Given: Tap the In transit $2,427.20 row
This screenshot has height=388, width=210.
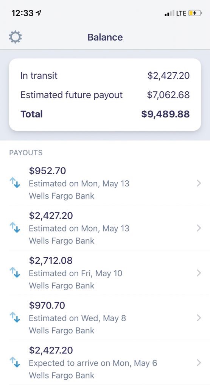Looking at the screenshot, I should pyautogui.click(x=105, y=75).
